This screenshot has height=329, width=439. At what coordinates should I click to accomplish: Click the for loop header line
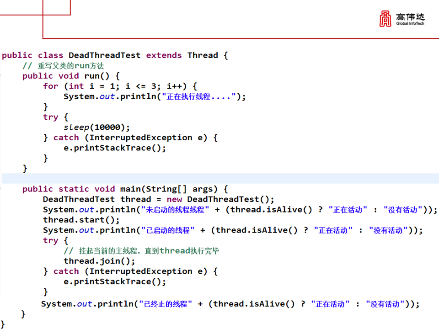click(x=120, y=86)
